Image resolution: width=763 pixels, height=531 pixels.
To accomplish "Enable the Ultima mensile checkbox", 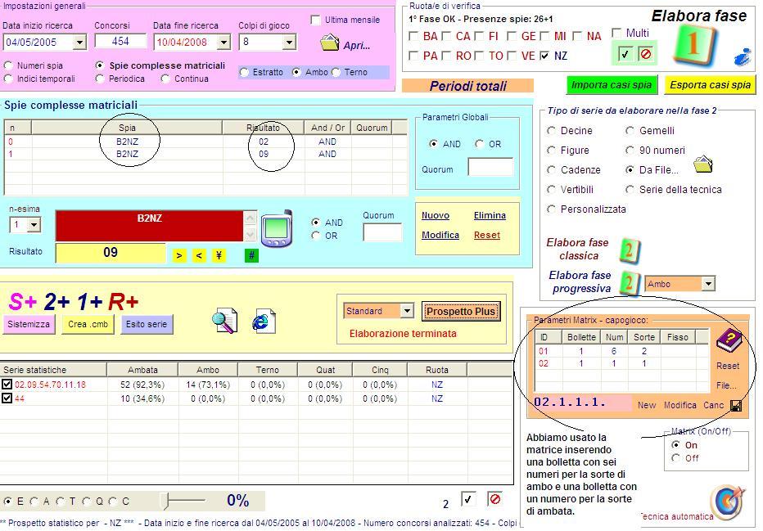I will pos(316,20).
